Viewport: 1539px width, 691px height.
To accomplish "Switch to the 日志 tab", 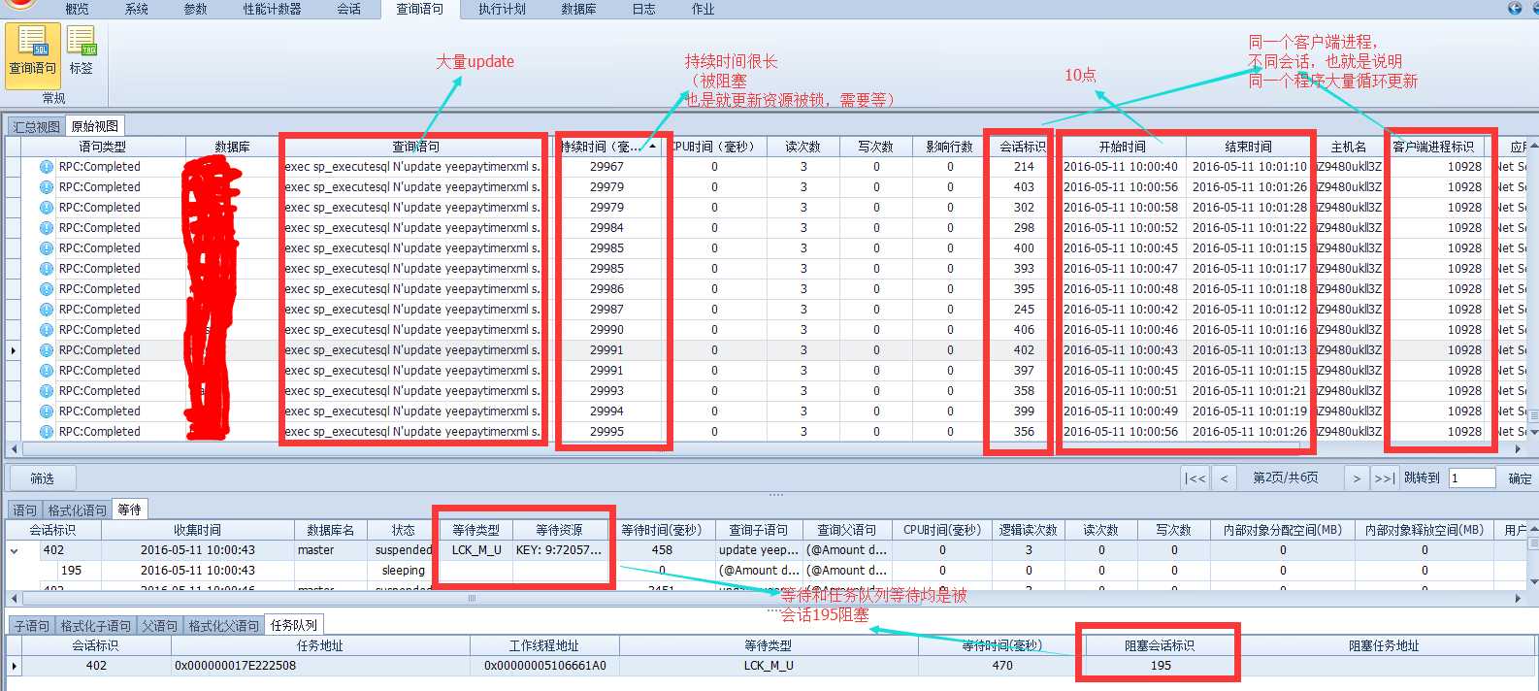I will click(643, 9).
